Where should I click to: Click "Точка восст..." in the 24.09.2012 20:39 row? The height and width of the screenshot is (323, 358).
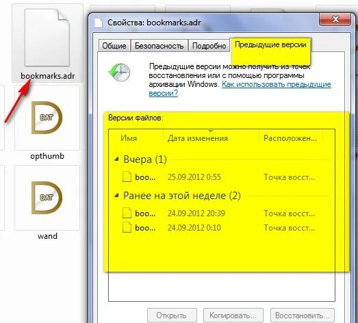290,214
